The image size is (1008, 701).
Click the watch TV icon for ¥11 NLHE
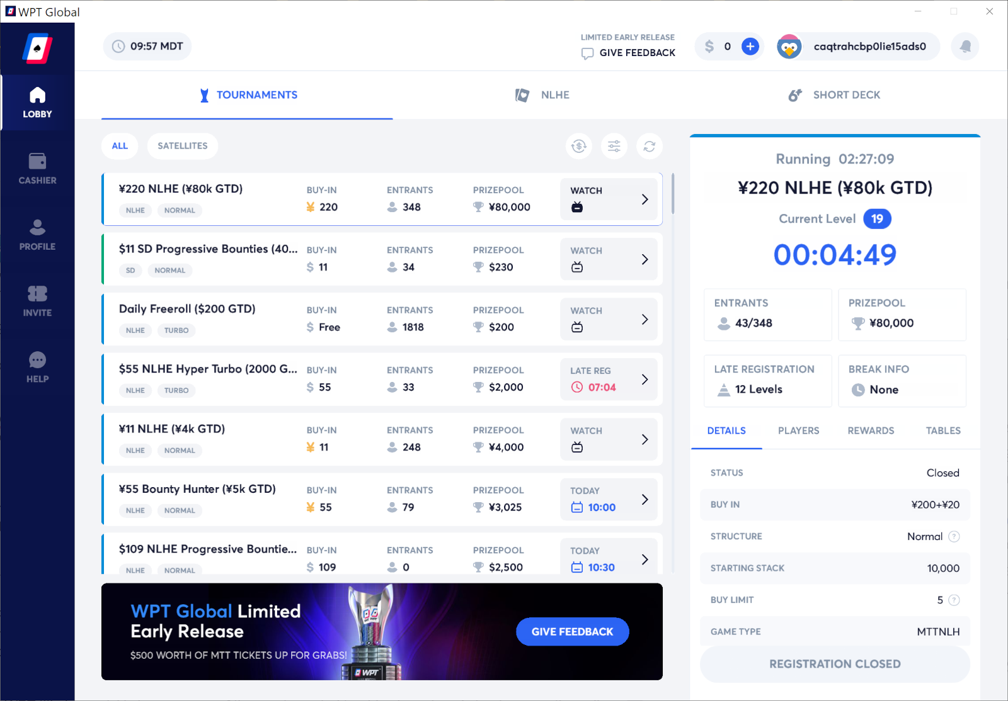tap(577, 447)
